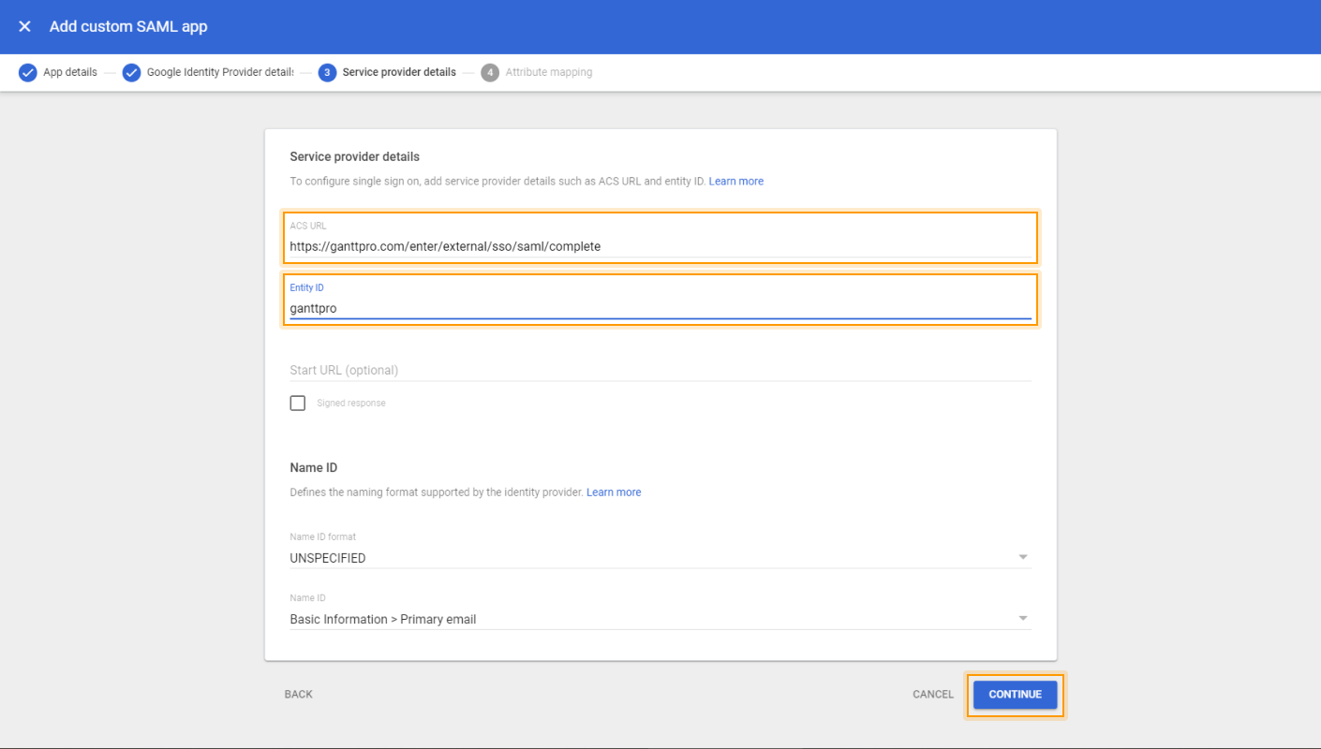
Task: Close the Add custom SAML app dialog
Action: [25, 26]
